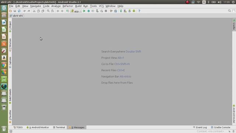The image size is (236, 133).
Task: Open the Captures side tab
Action: click(10, 62)
